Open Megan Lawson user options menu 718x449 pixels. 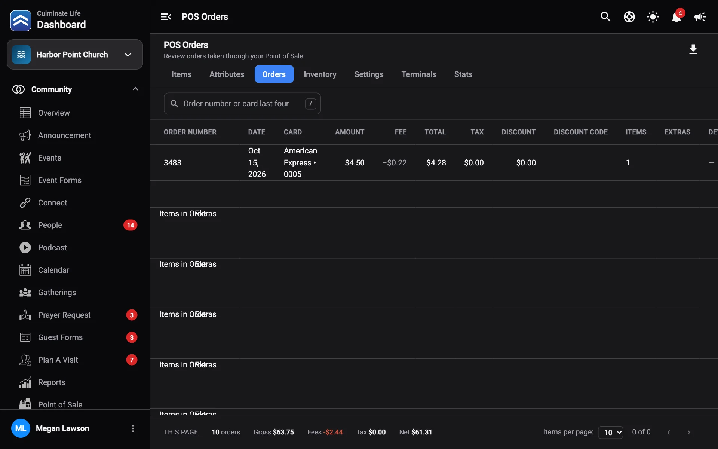point(133,428)
